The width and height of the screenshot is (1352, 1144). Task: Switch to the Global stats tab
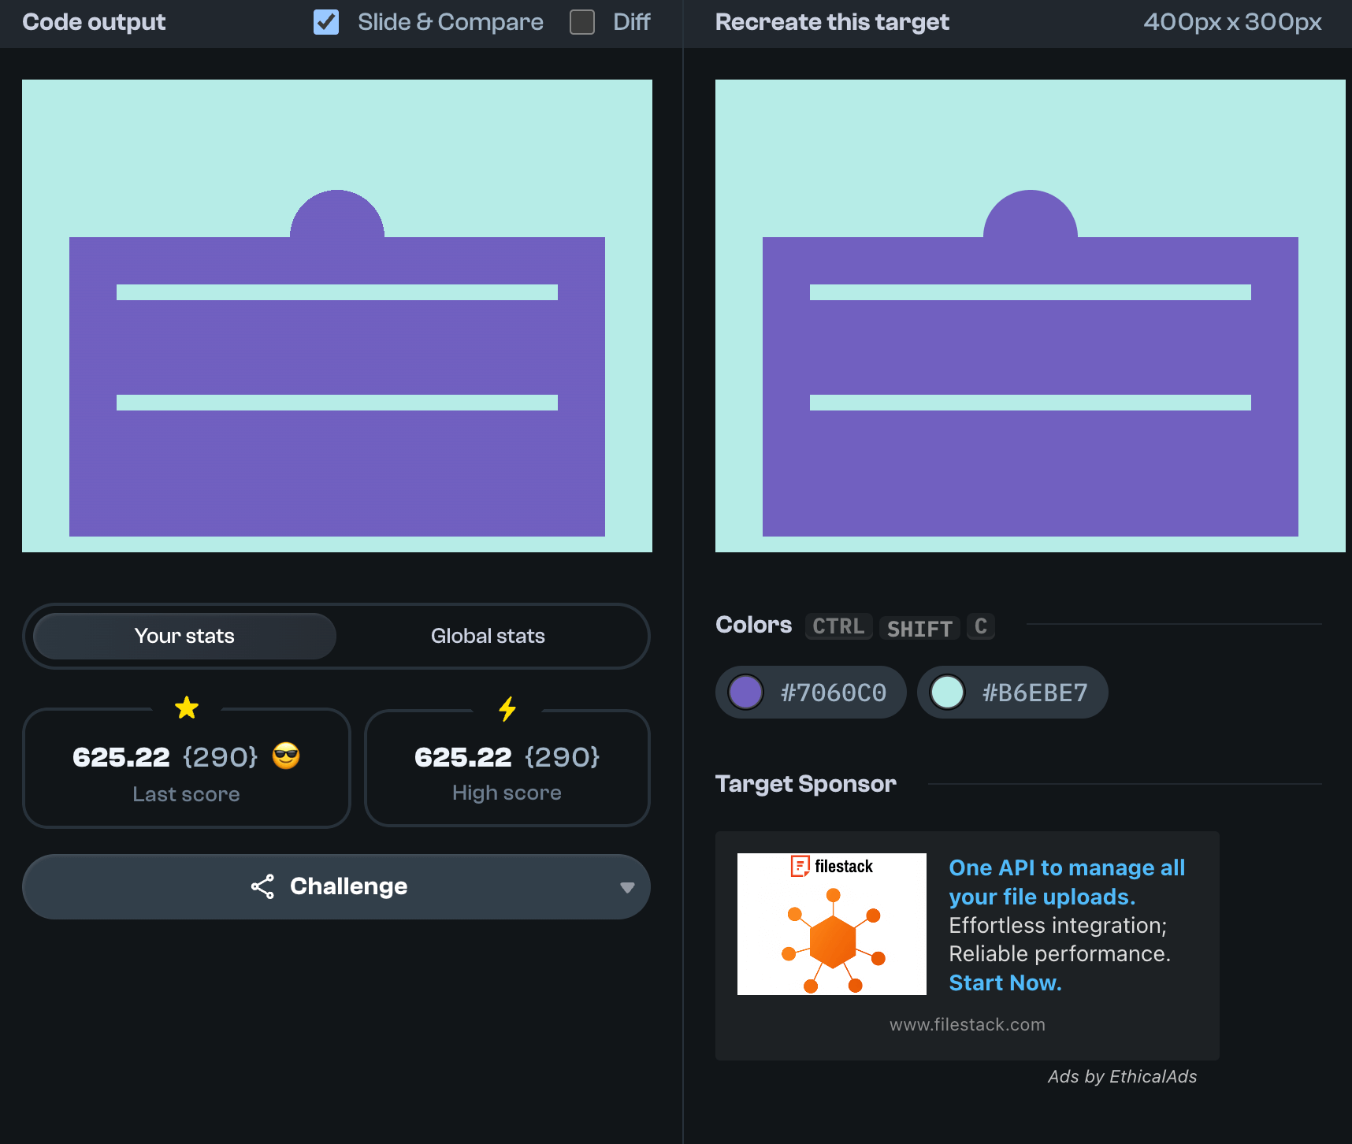point(488,636)
